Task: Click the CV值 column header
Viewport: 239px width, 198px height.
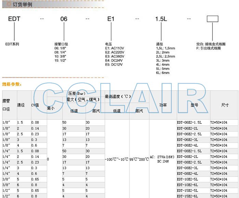Action: pyautogui.click(x=35, y=105)
